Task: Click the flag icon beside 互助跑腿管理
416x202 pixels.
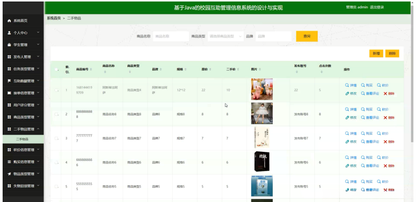Action: point(9,81)
